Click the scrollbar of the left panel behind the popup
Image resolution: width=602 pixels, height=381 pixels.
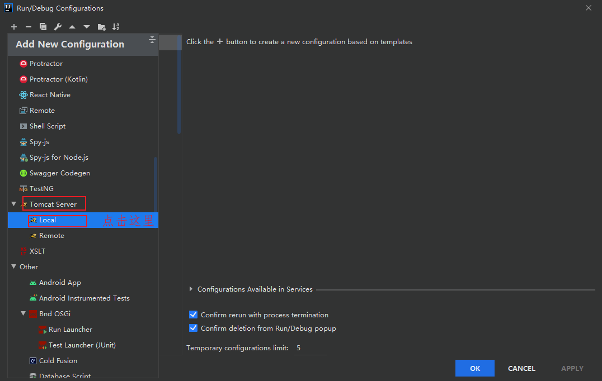click(x=179, y=84)
